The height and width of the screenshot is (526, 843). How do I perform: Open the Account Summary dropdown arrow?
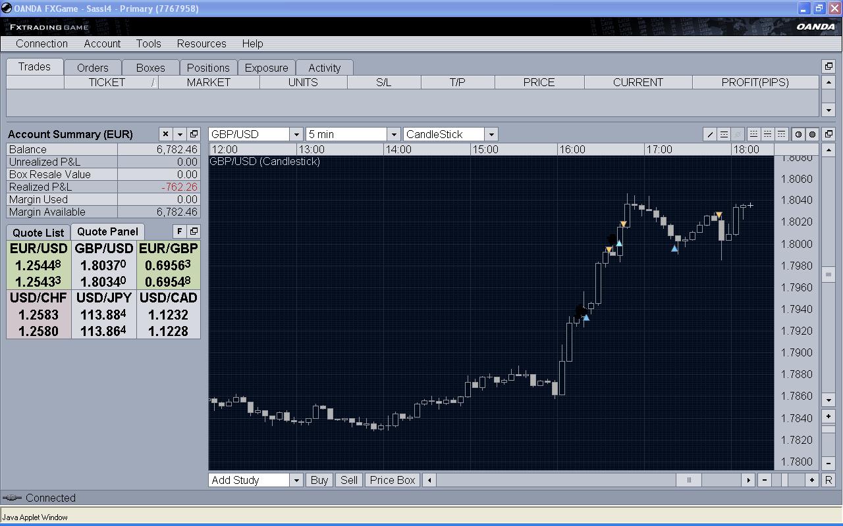[180, 134]
